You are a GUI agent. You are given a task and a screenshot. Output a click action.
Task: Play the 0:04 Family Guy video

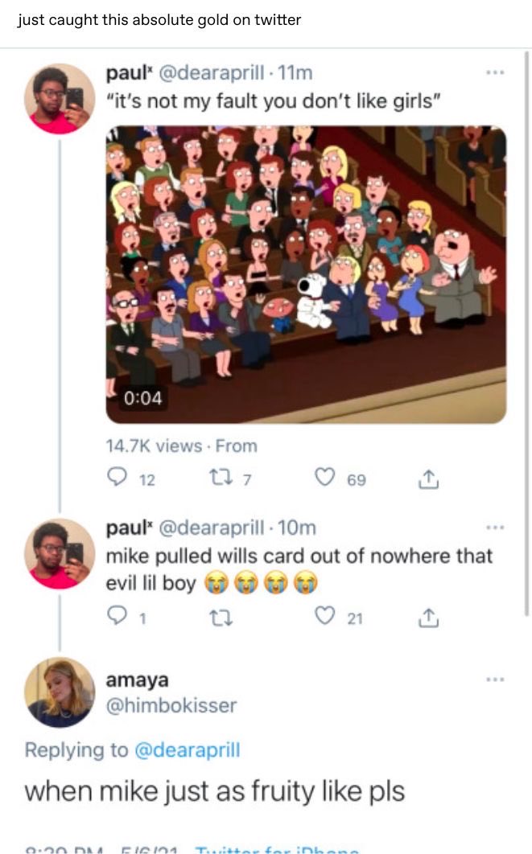[x=306, y=274]
